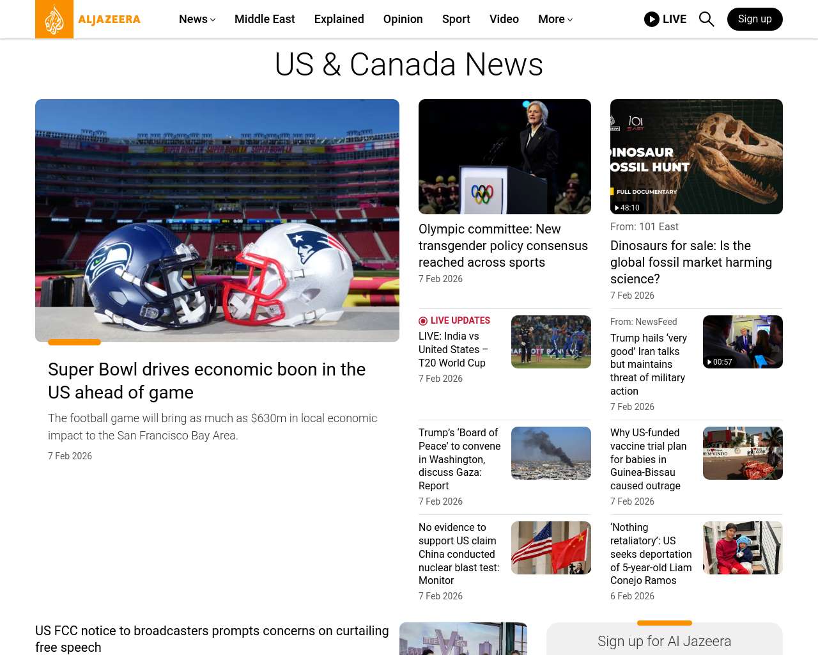Navigate to the Sport section

[456, 19]
